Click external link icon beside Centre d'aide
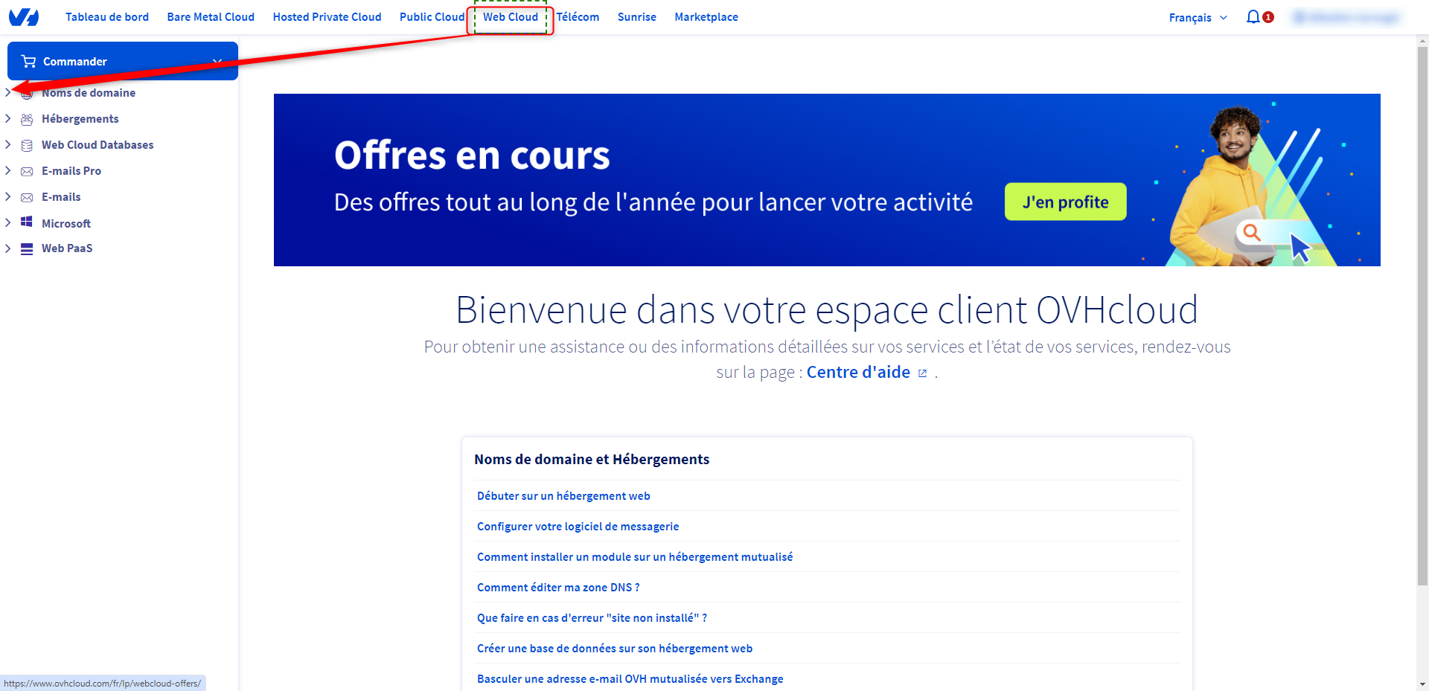Screen dimensions: 1429x691 click(922, 373)
